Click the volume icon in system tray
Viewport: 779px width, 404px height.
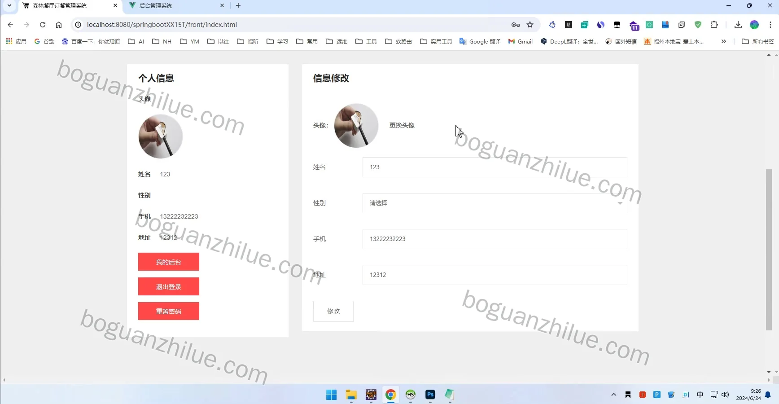click(725, 395)
